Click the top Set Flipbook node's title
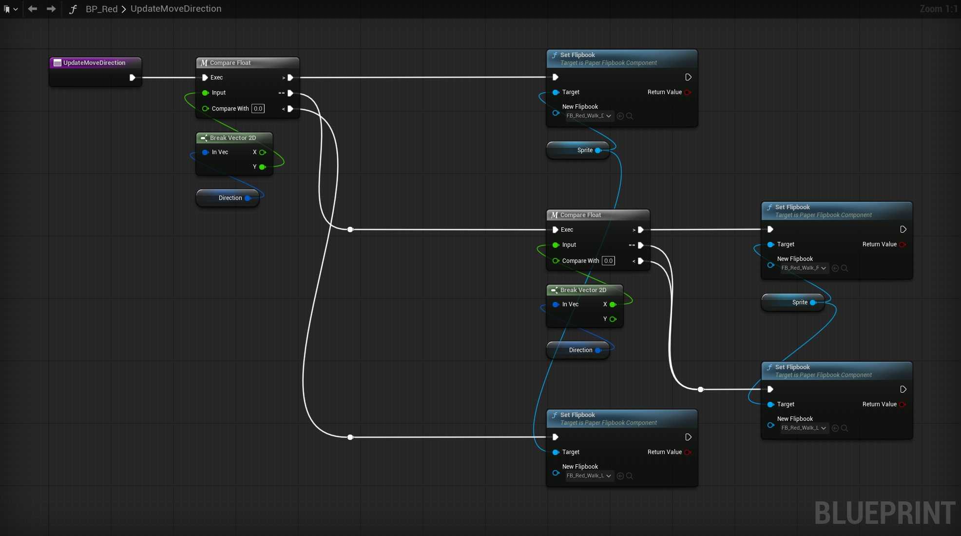 (577, 55)
